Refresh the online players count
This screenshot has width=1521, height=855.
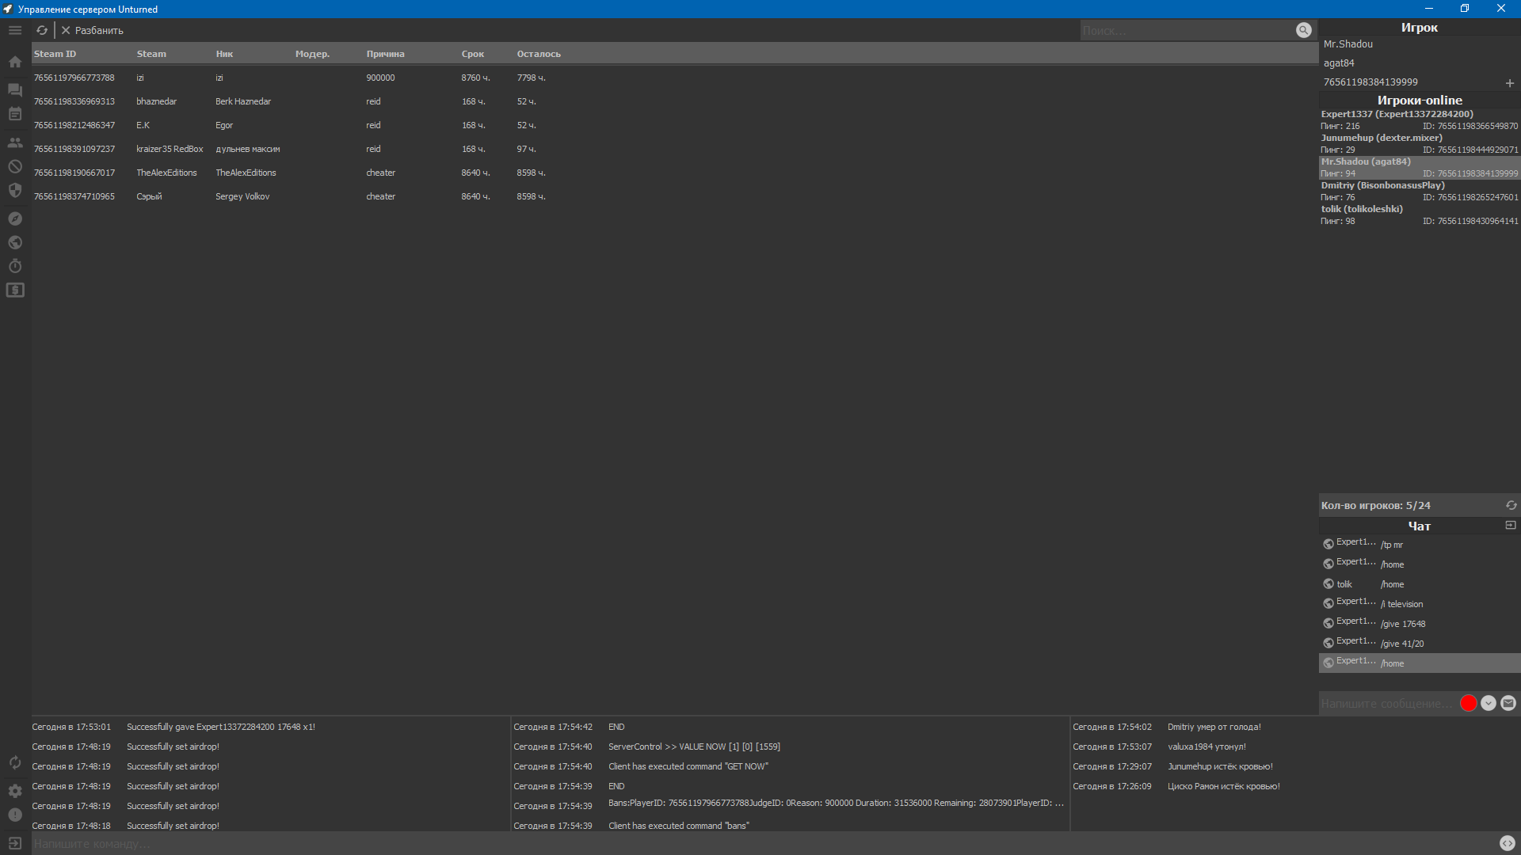[x=1511, y=505]
